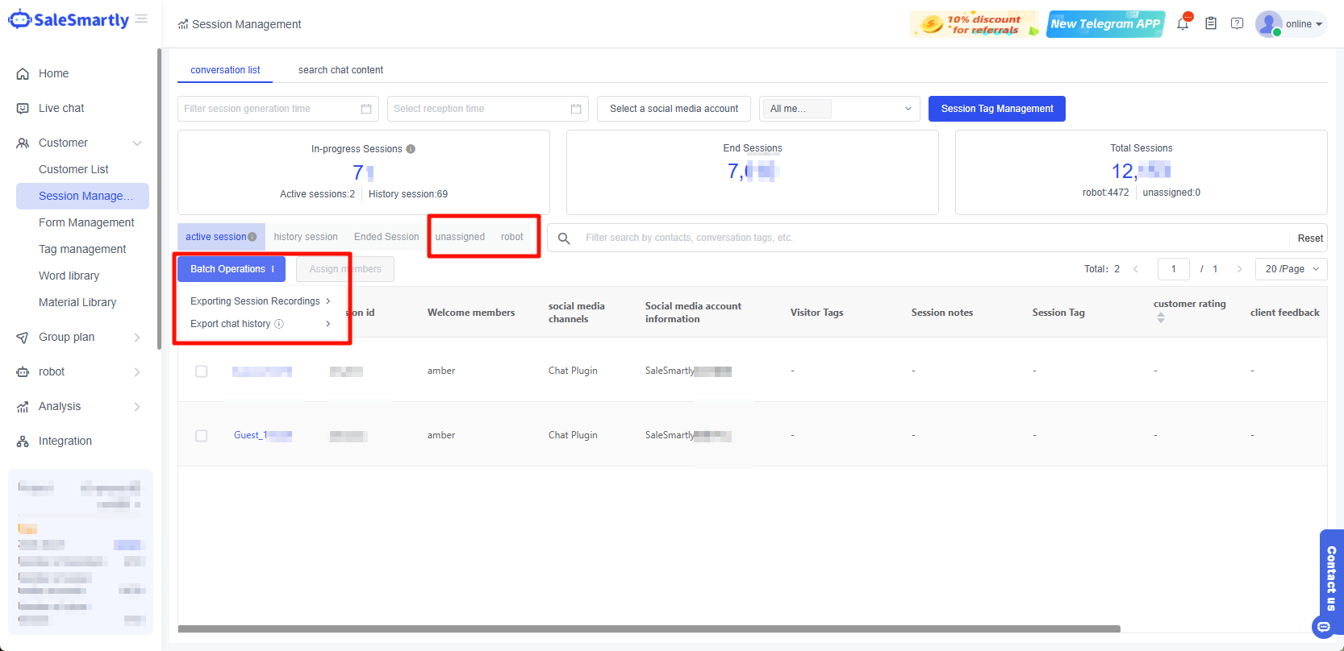1344x651 pixels.
Task: Open the clipboard icon in header
Action: [1211, 24]
